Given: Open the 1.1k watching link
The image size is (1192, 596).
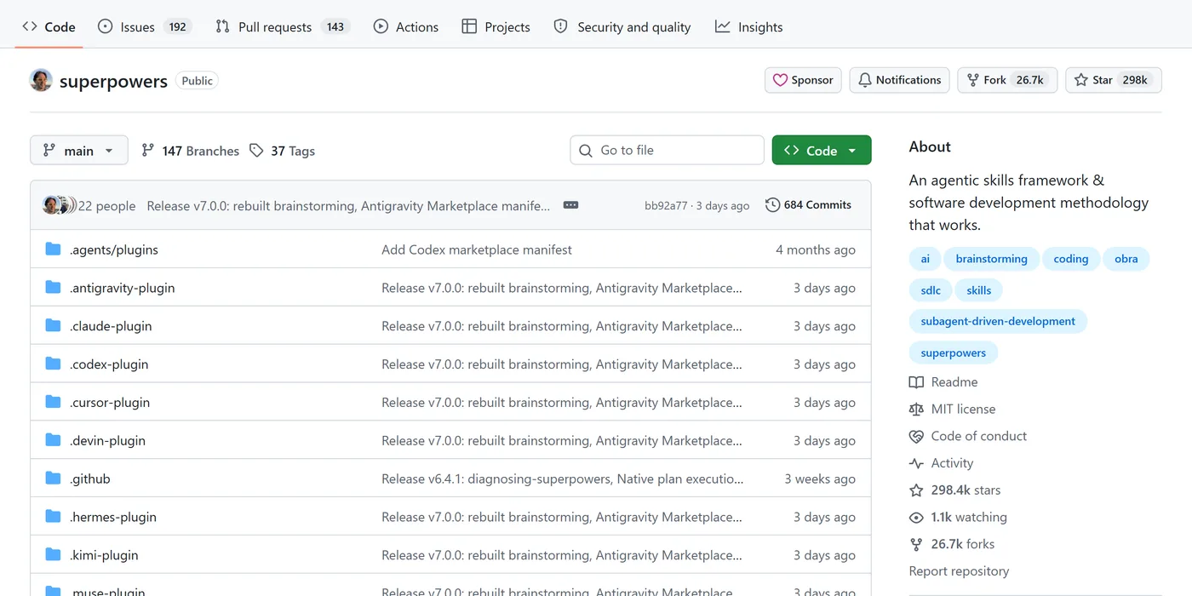Looking at the screenshot, I should point(958,517).
